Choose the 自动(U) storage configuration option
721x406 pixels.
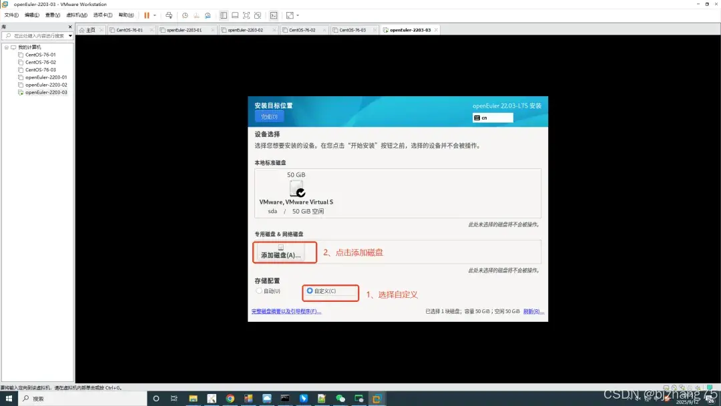259,290
